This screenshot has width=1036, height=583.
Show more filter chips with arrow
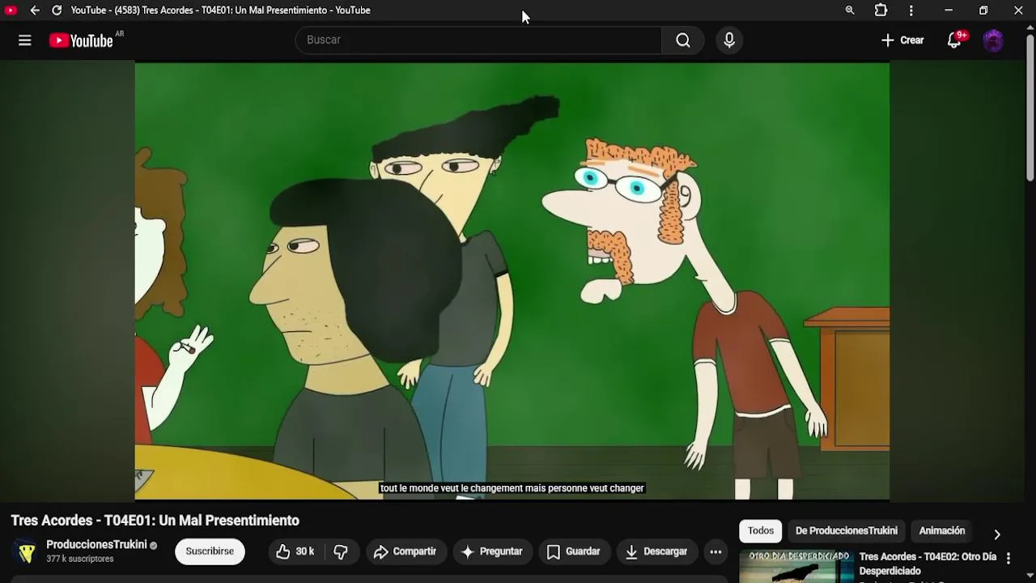click(997, 534)
